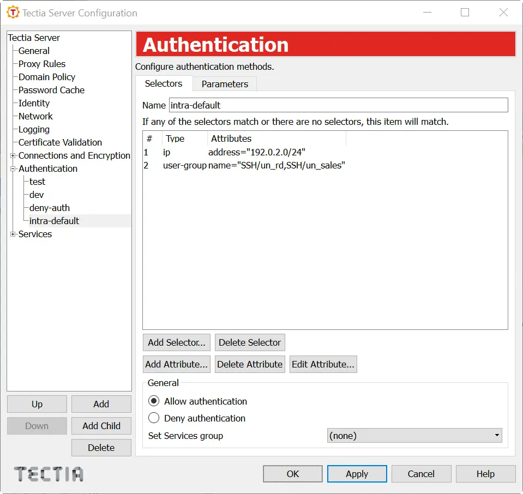This screenshot has width=523, height=494.
Task: Open the Set Services group dropdown
Action: pyautogui.click(x=414, y=435)
